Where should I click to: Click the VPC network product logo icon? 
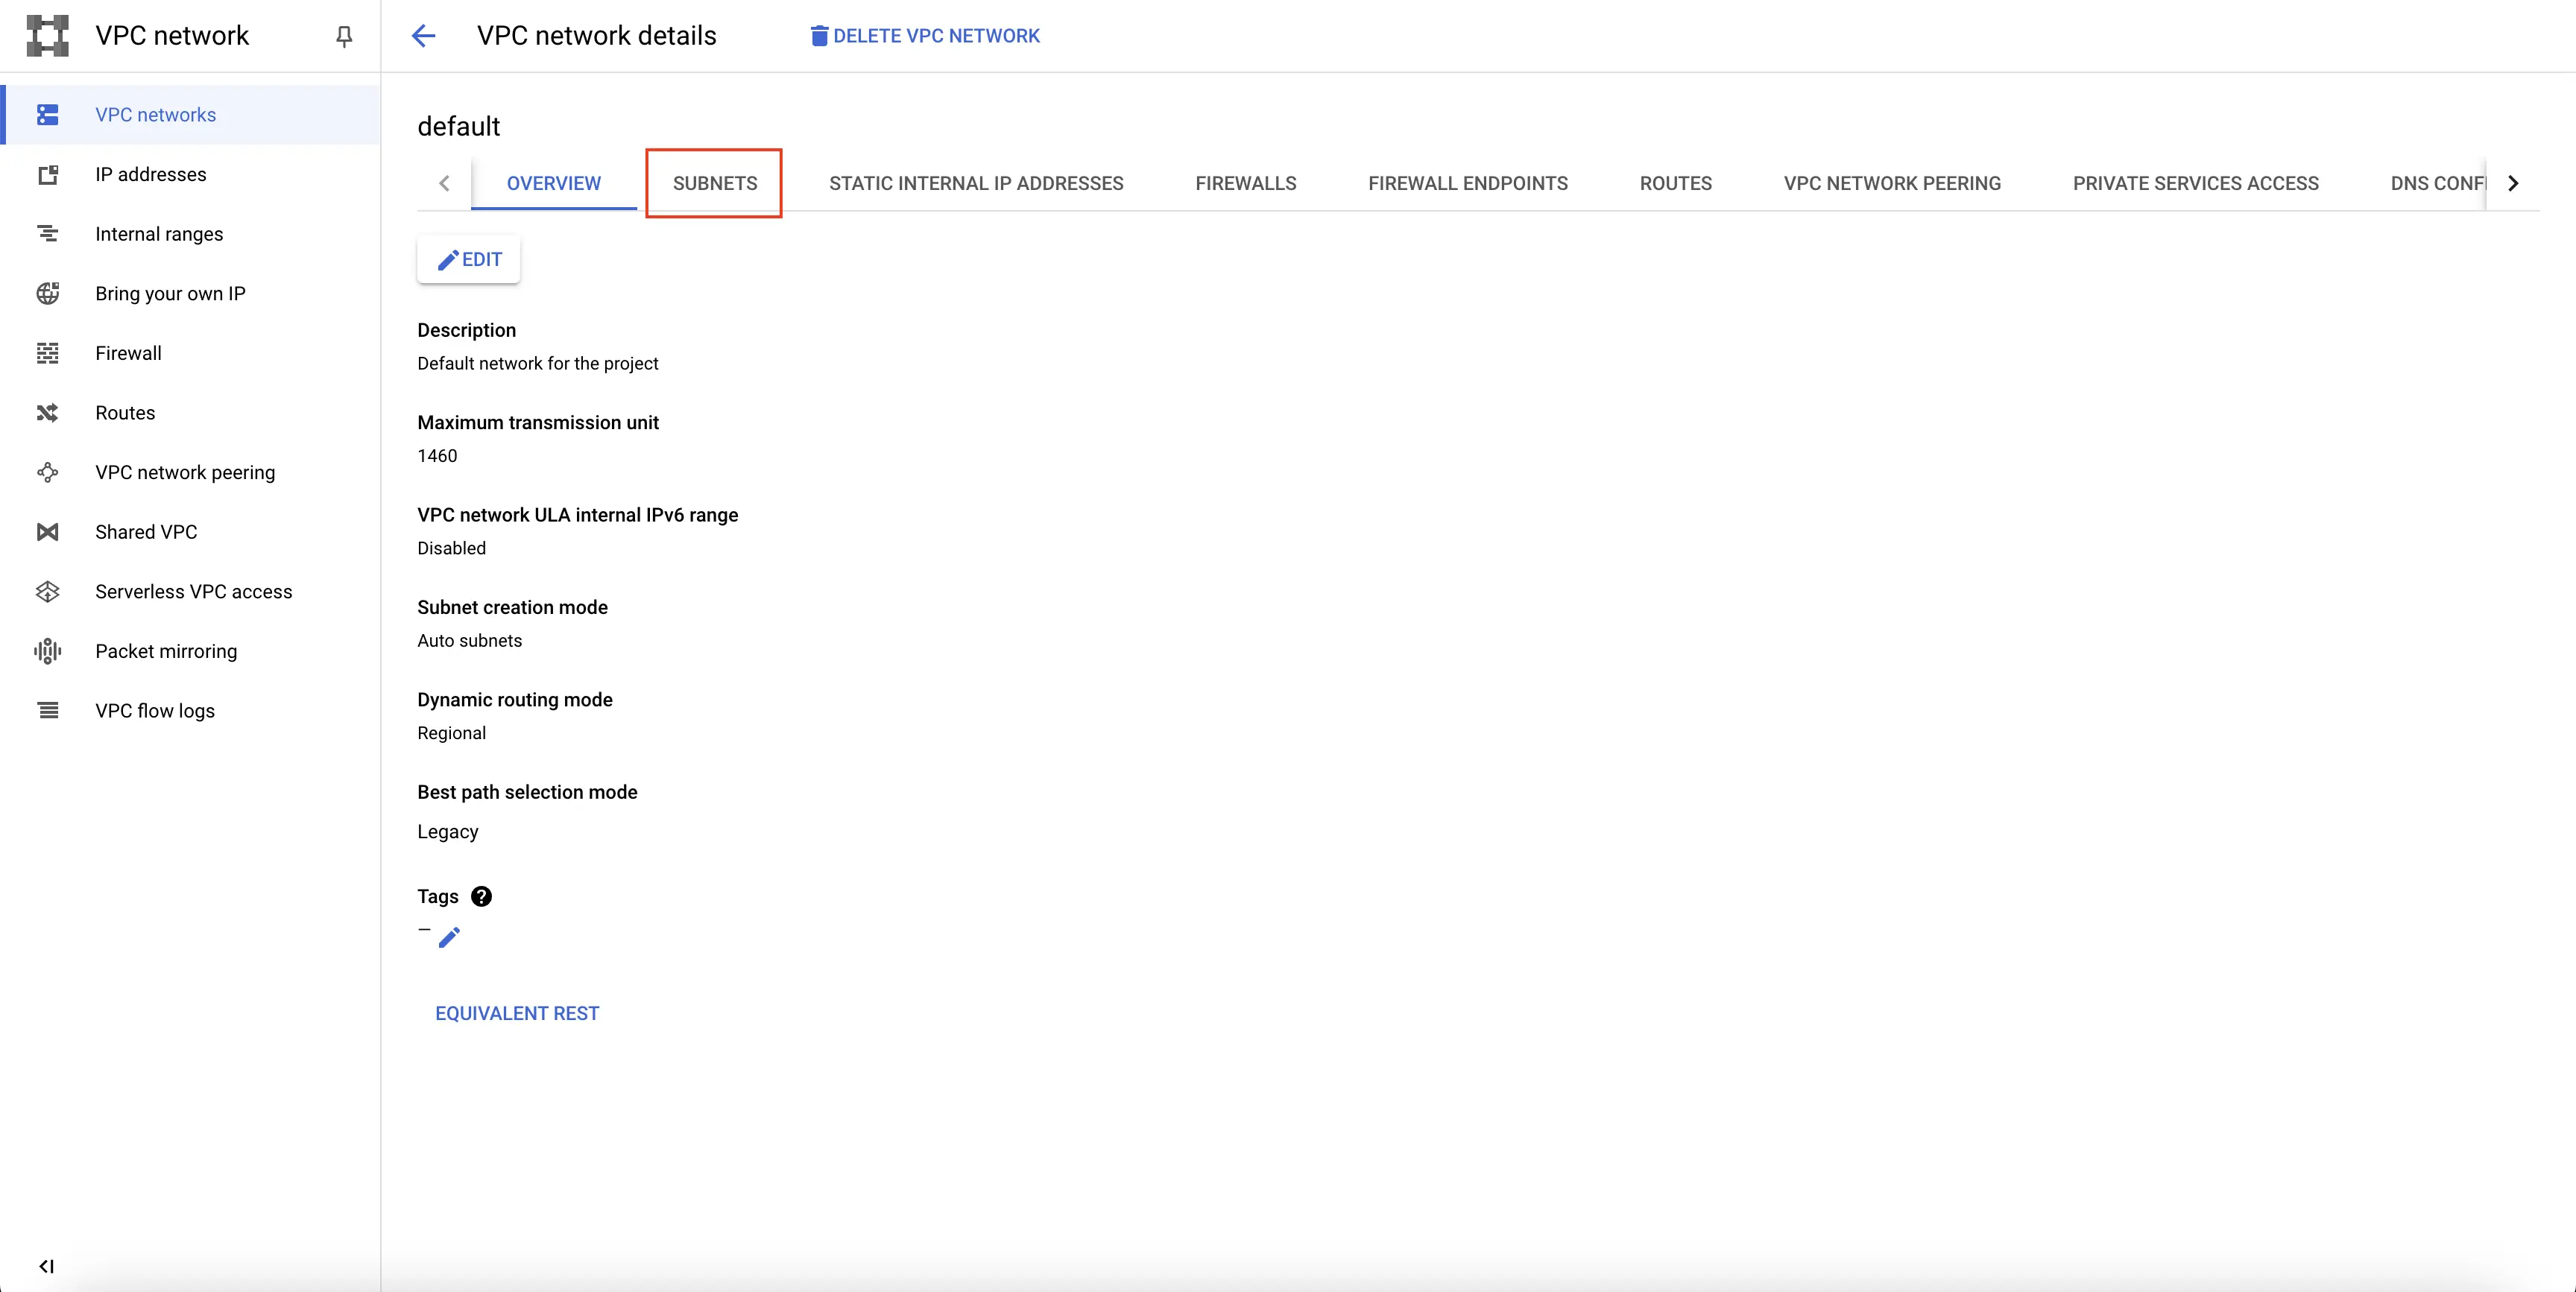[47, 35]
